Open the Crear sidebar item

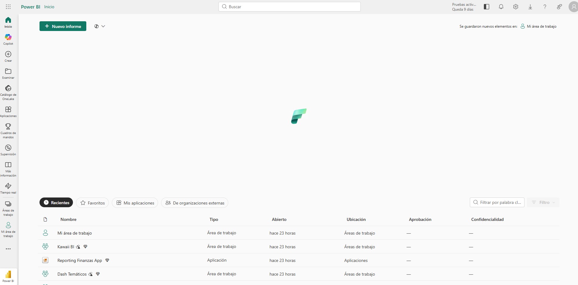(8, 57)
